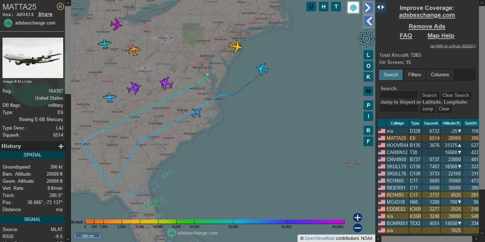Viewport: 485px width, 242px height.
Task: Click the Remove Ads link
Action: [427, 27]
